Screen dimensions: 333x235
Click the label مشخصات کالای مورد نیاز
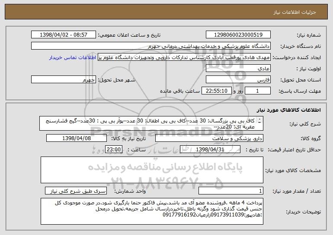[x=293, y=170]
